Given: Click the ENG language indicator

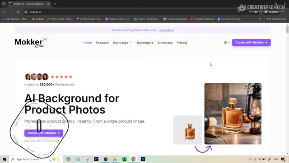Looking at the screenshot, I should [276, 159].
